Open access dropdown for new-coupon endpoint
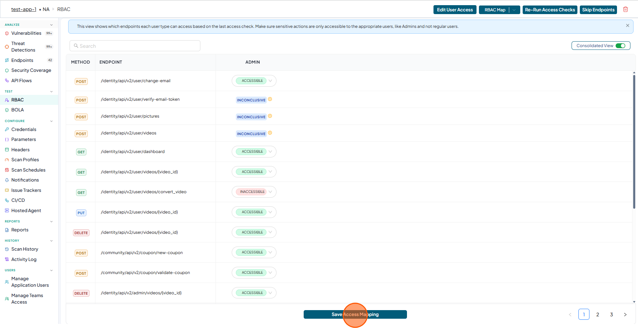 click(x=254, y=252)
